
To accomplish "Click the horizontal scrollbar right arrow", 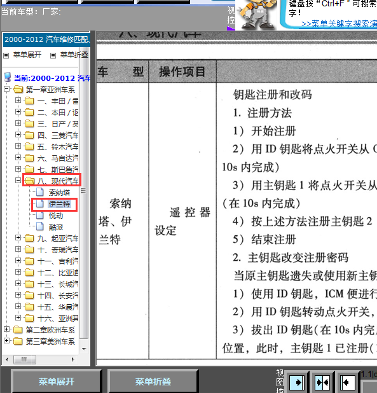I will [73, 360].
